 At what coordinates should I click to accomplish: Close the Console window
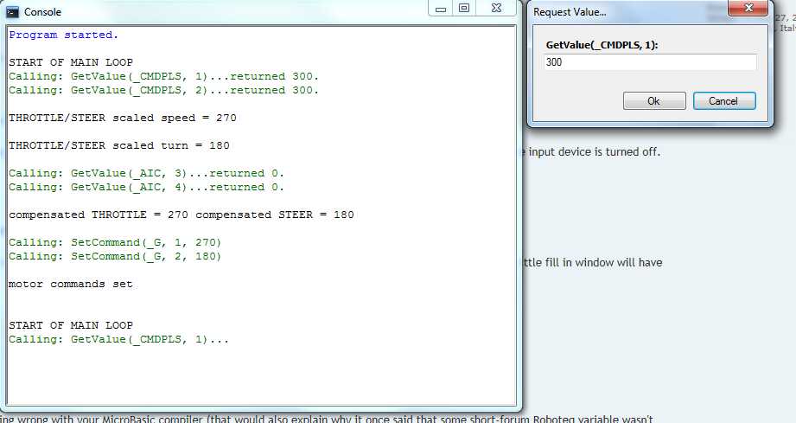coord(497,9)
